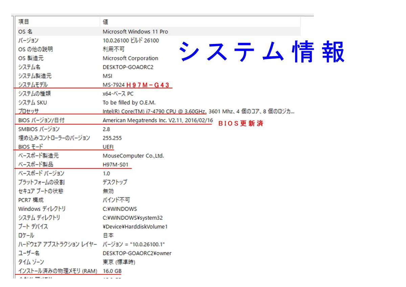Select the OS 名 label
The height and width of the screenshot is (287, 406).
click(x=25, y=31)
